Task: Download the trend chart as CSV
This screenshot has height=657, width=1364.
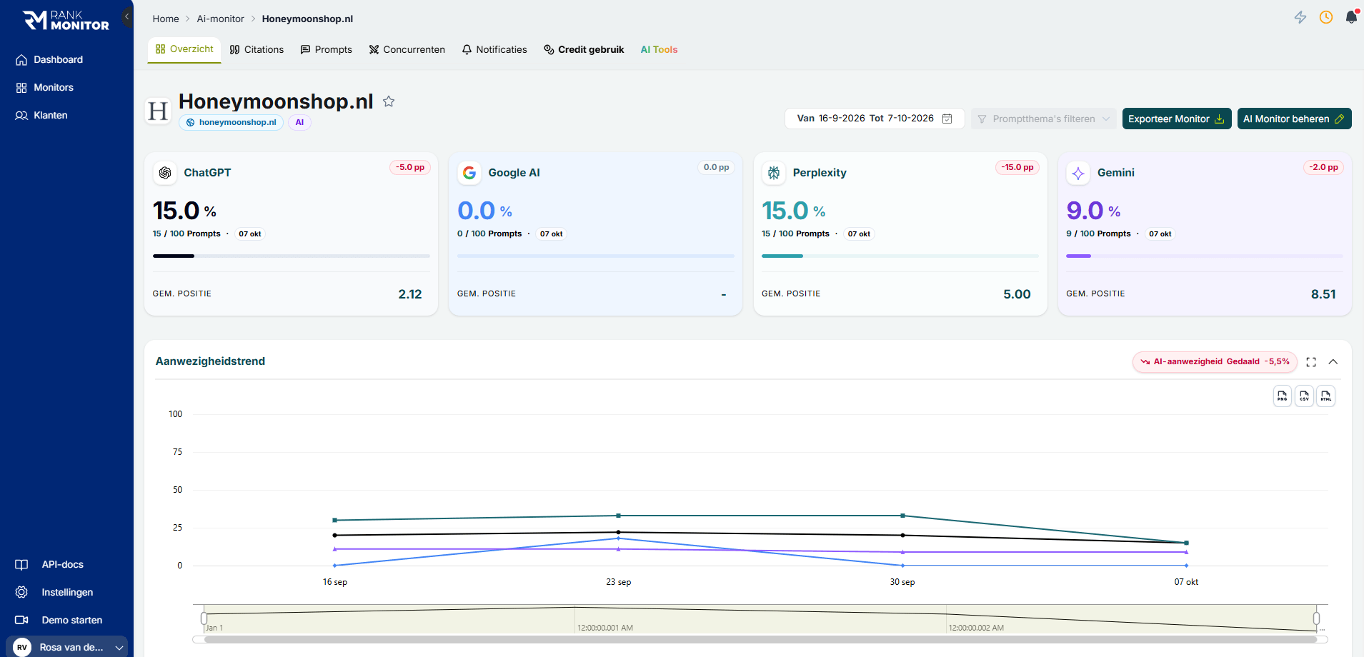Action: 1305,396
